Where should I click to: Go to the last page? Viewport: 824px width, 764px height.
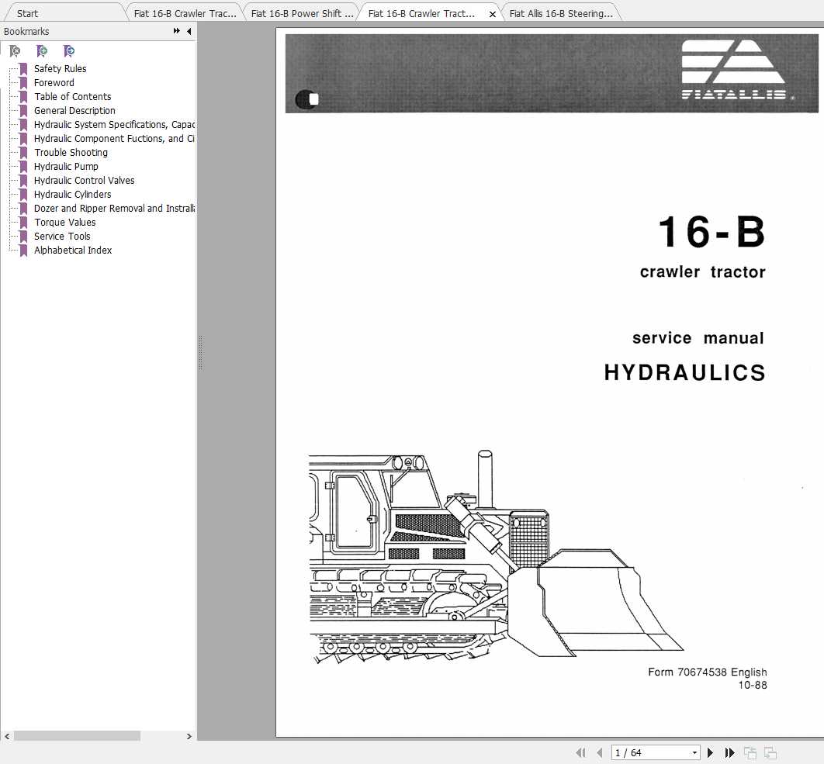(x=730, y=752)
